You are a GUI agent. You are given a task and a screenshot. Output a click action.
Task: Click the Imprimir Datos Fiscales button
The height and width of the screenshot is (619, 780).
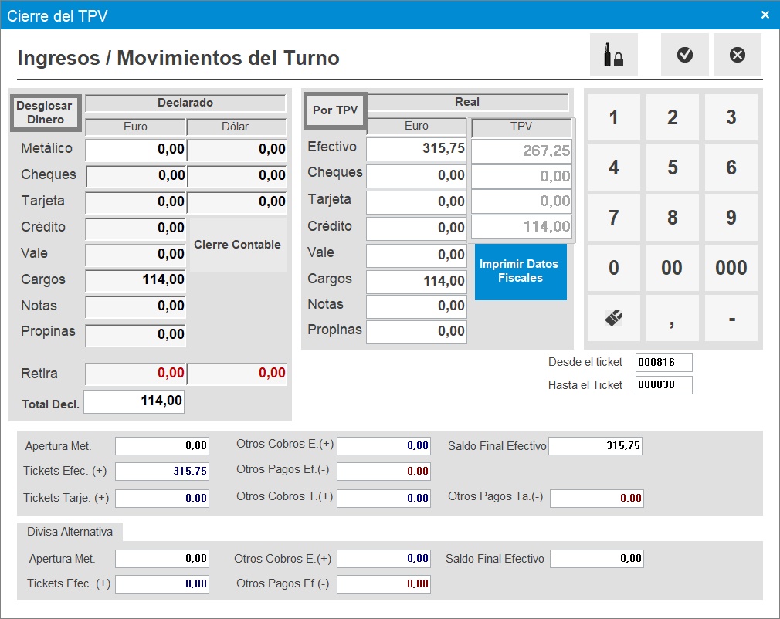point(520,272)
